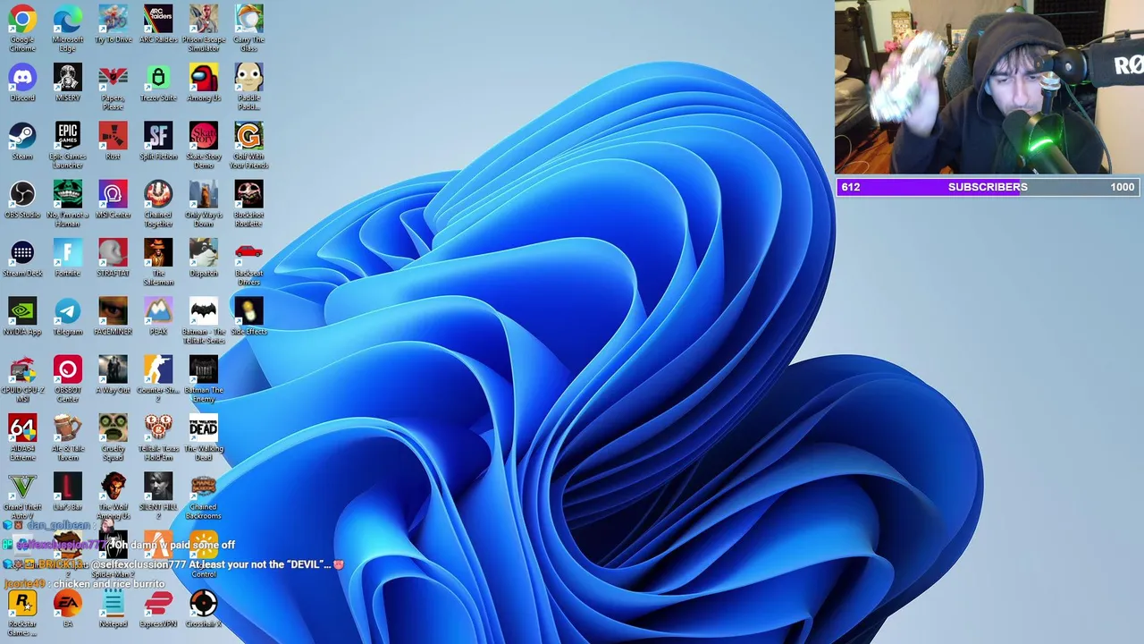The width and height of the screenshot is (1144, 644).
Task: Click the Chained Together game icon
Action: (x=158, y=204)
